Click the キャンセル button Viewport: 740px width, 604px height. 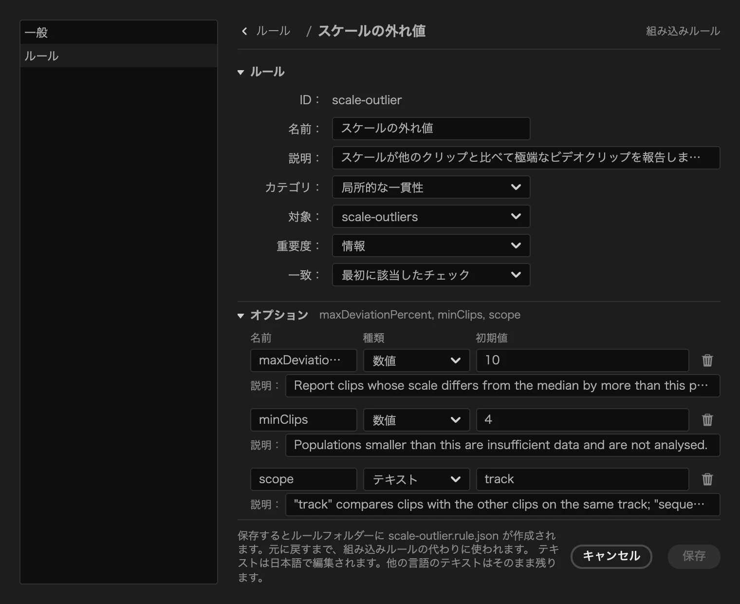click(x=611, y=556)
